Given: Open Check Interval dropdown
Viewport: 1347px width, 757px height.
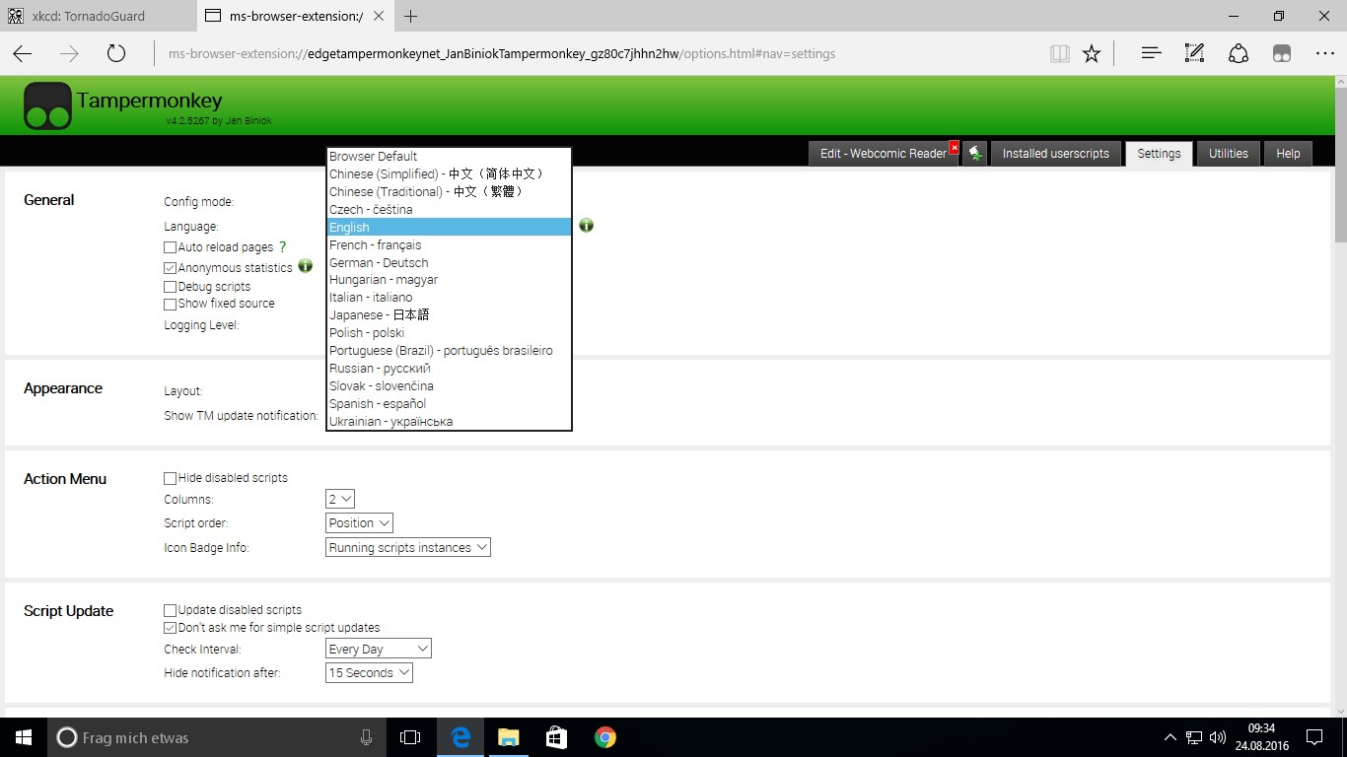Looking at the screenshot, I should tap(379, 649).
